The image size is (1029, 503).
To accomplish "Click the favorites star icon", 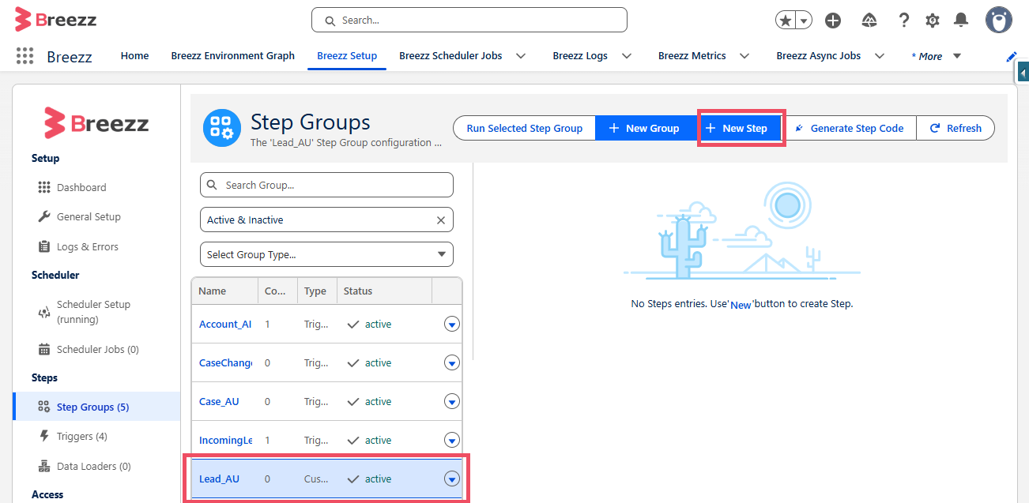I will [786, 21].
